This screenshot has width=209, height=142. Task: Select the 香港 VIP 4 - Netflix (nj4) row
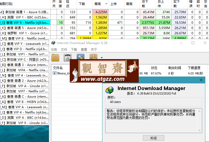point(24,112)
